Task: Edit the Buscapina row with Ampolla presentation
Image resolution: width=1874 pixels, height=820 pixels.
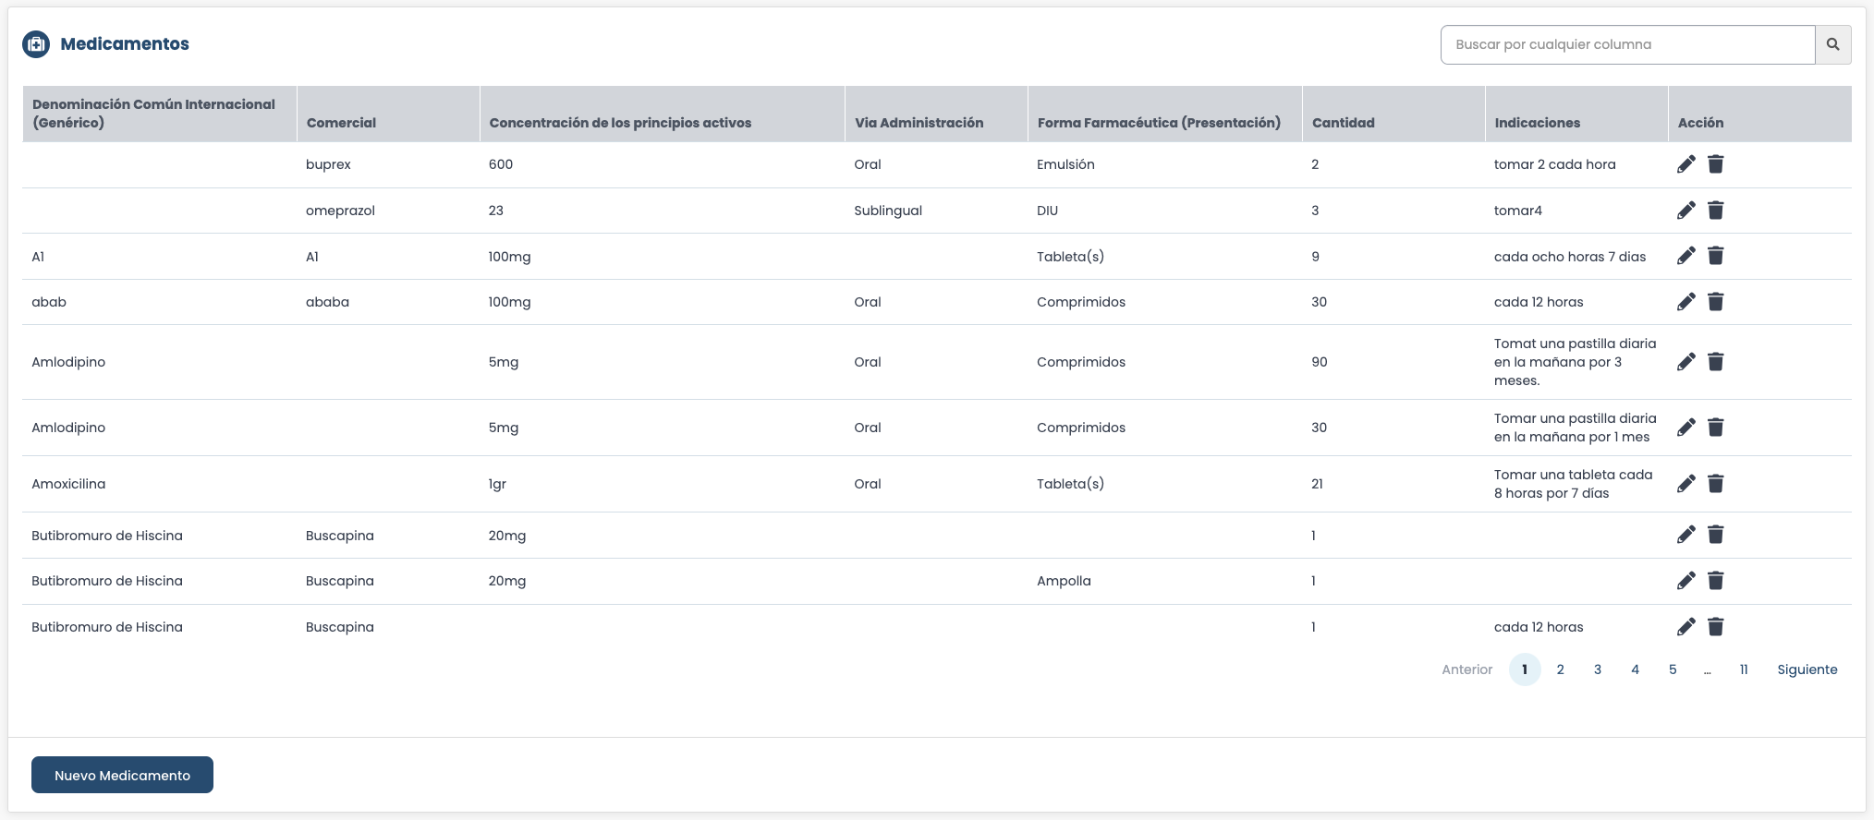Action: click(x=1686, y=581)
